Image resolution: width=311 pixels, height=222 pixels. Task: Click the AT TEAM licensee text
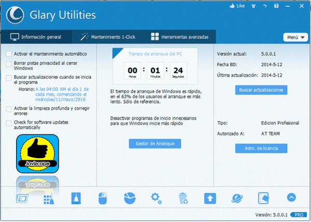point(271,134)
